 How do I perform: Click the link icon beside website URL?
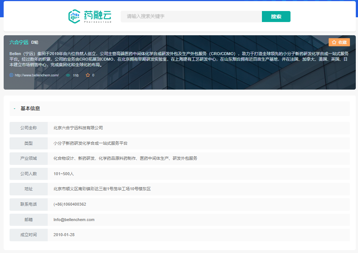pyautogui.click(x=11, y=75)
